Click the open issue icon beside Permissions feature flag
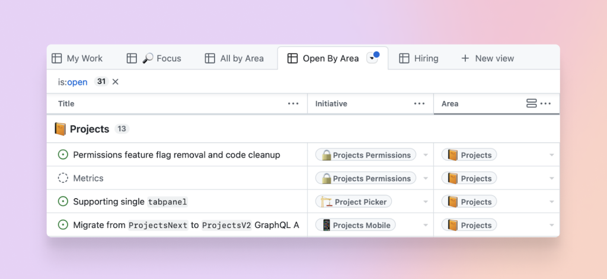607x279 pixels. 63,155
